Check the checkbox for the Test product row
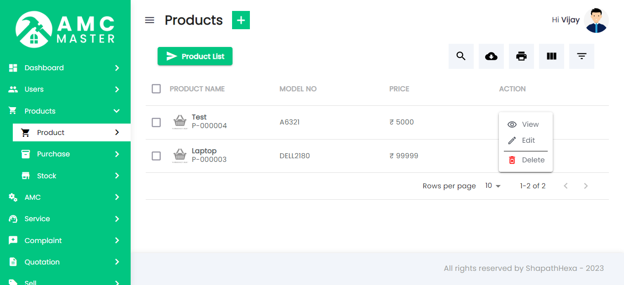 coord(156,122)
